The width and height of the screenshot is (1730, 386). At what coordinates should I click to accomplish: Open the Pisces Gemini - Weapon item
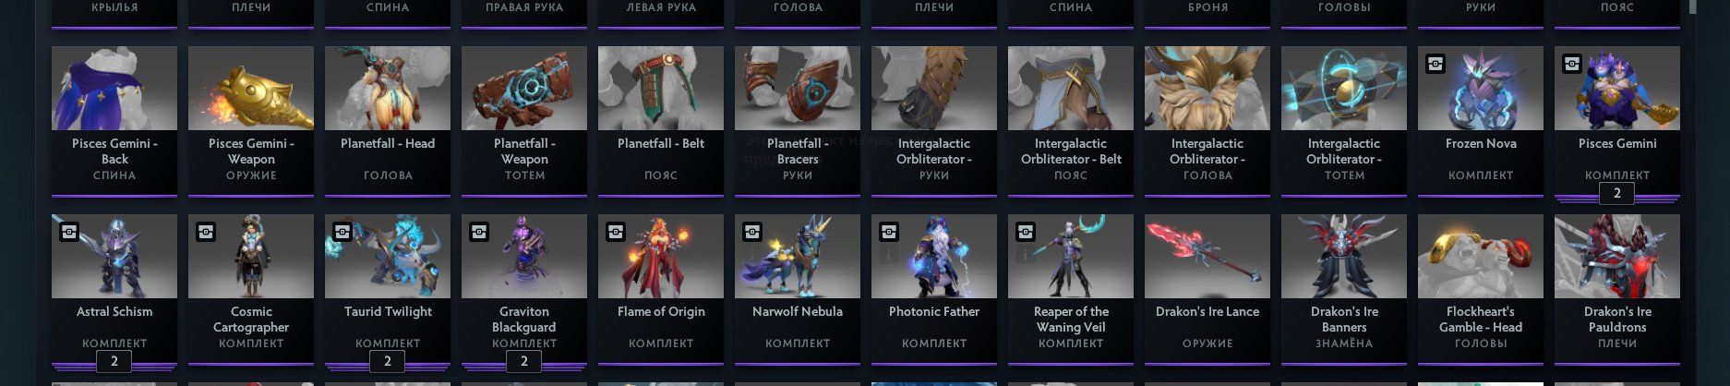point(251,120)
